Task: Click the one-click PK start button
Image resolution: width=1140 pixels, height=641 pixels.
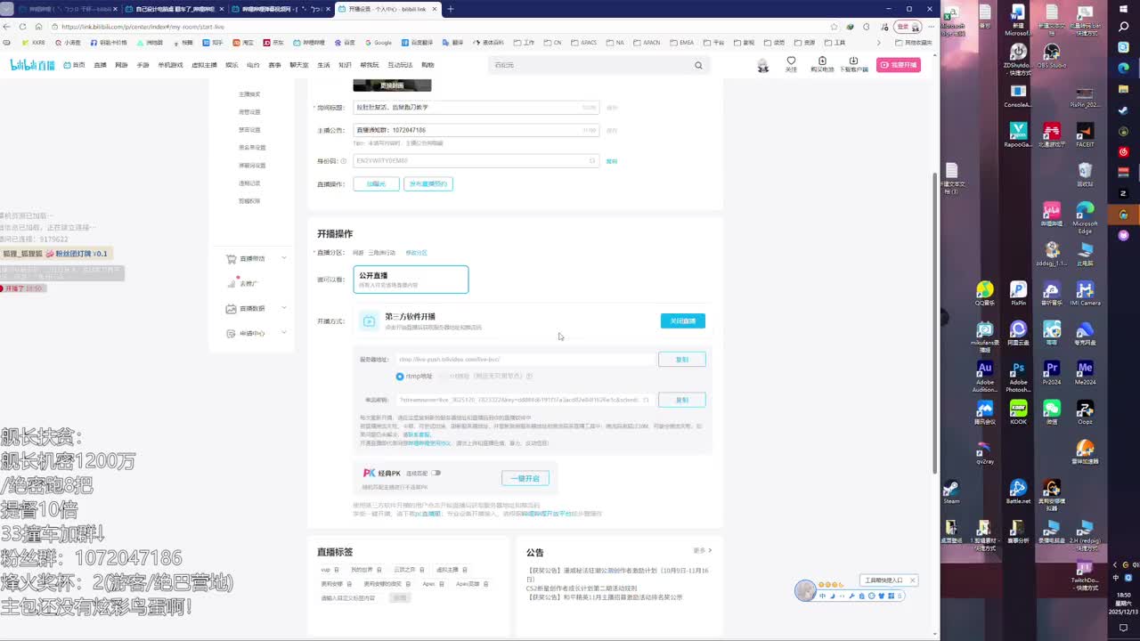Action: point(525,478)
